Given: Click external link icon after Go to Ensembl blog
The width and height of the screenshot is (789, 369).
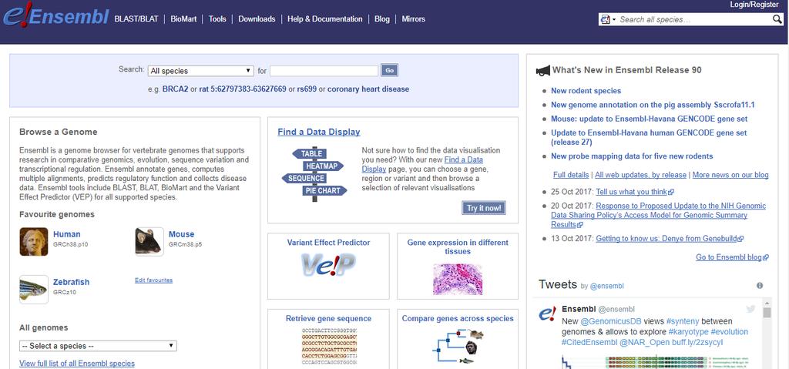Looking at the screenshot, I should (766, 258).
